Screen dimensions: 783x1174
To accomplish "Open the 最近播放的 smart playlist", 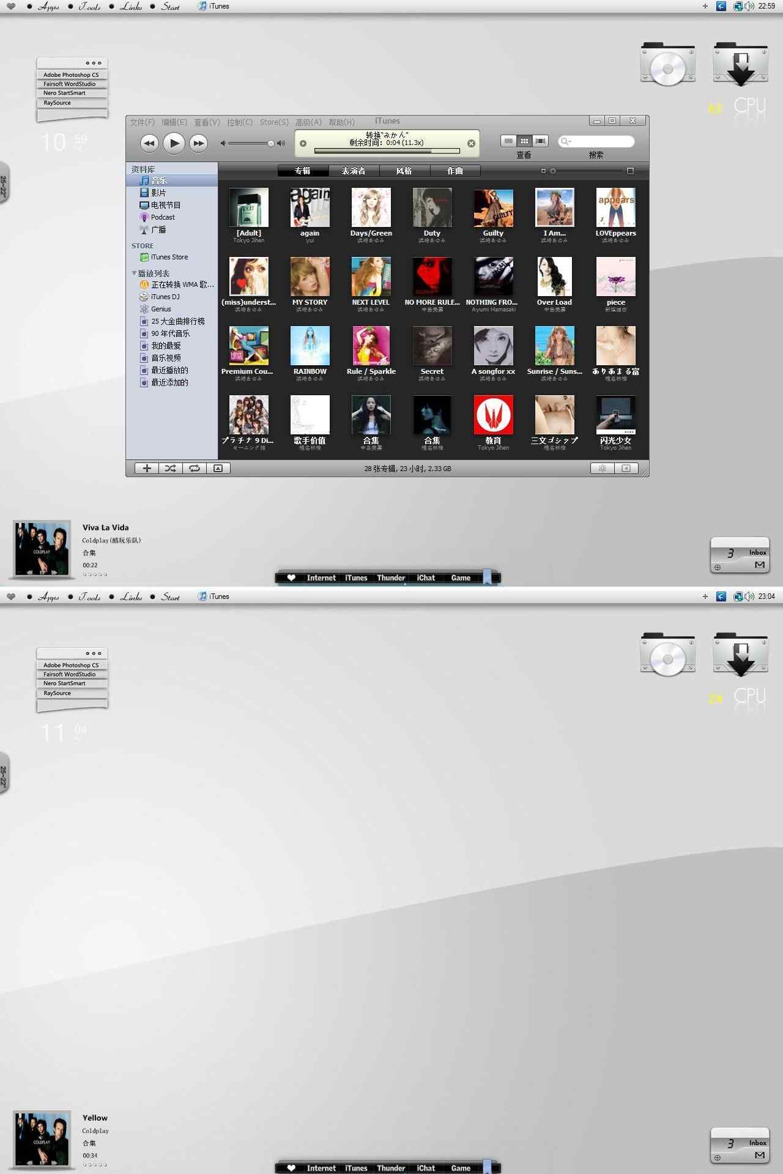I will [x=172, y=370].
